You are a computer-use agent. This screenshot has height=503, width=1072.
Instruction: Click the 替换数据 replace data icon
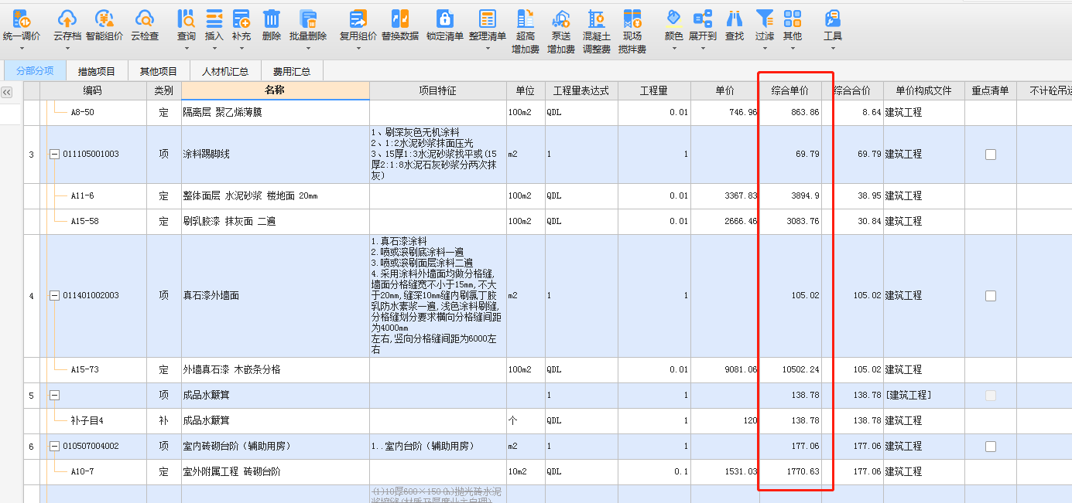(400, 19)
